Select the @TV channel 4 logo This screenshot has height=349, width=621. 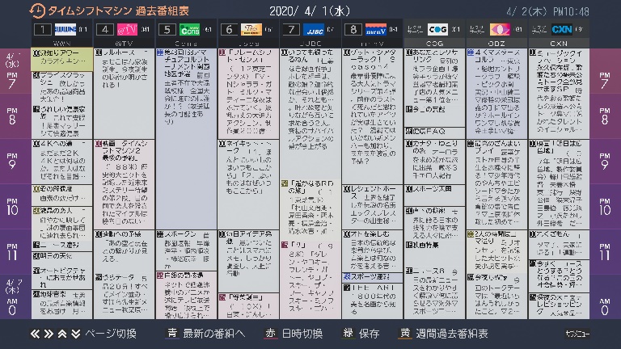(x=125, y=30)
